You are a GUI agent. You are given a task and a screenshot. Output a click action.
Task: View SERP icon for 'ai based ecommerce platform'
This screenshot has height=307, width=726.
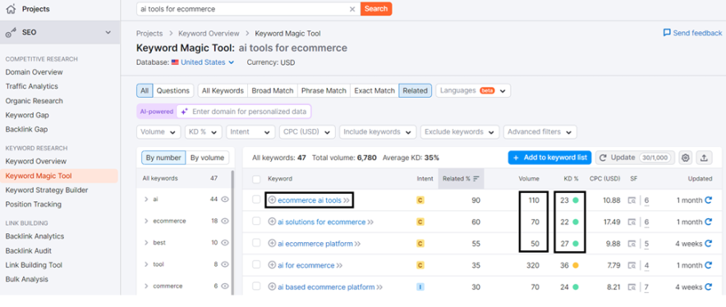click(632, 287)
